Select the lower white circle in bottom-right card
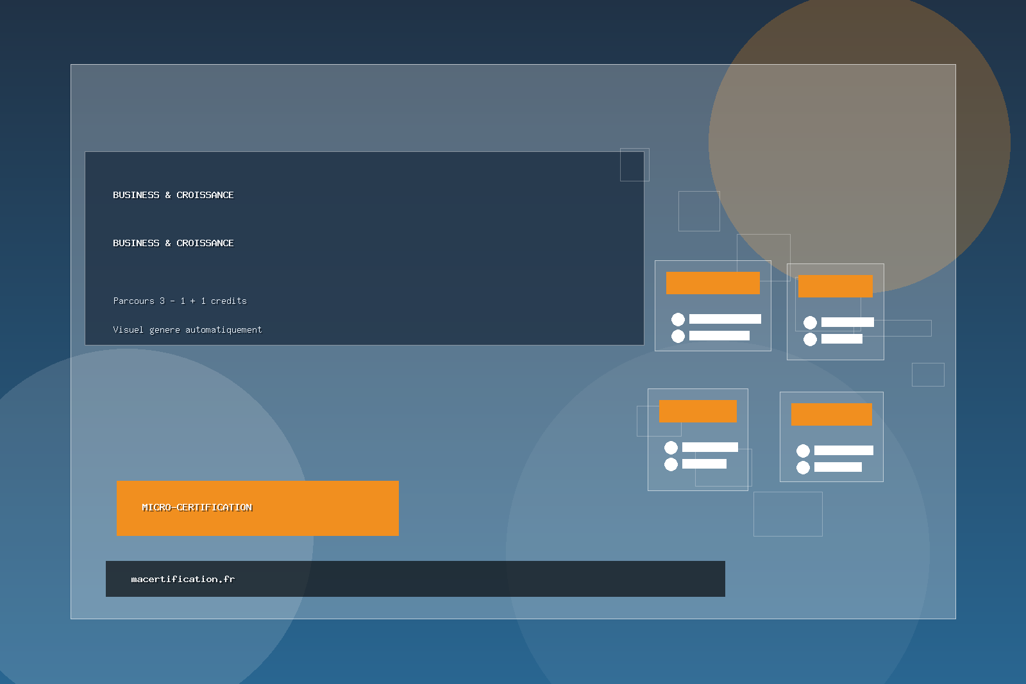The height and width of the screenshot is (684, 1026). tap(803, 467)
